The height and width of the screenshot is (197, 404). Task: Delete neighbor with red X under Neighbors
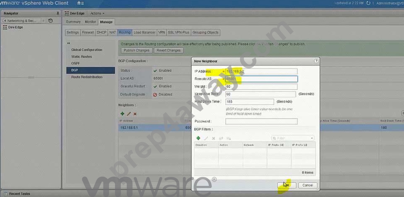click(x=135, y=114)
